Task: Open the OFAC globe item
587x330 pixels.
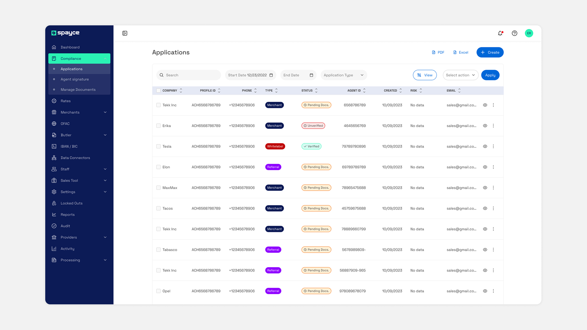Action: 65,124
